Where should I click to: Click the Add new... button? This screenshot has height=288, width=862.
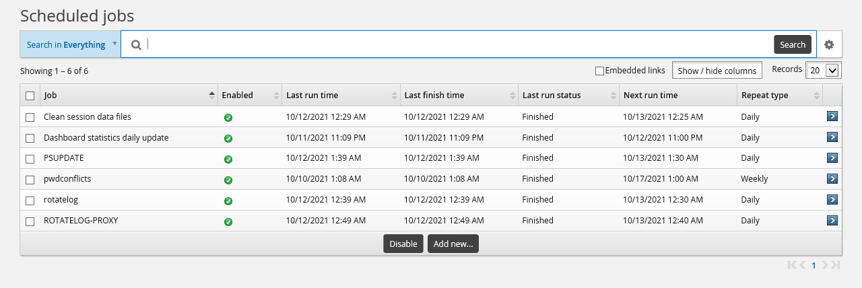tap(453, 244)
